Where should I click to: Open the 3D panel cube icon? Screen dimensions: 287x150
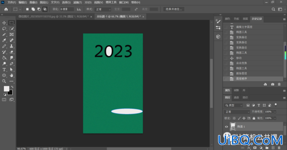pyautogui.click(x=218, y=37)
